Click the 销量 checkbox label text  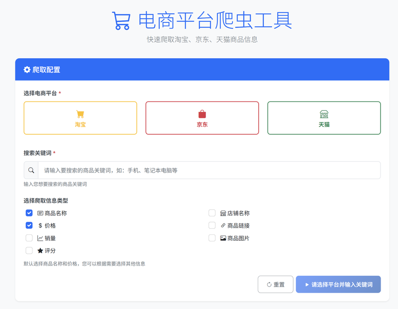[x=50, y=238]
